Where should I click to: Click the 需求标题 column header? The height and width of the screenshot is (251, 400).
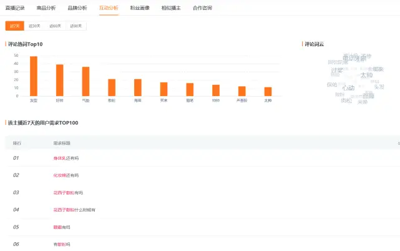62,143
